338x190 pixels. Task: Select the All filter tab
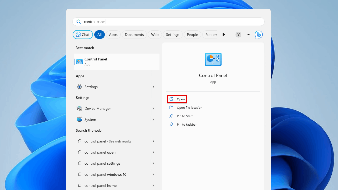(99, 35)
